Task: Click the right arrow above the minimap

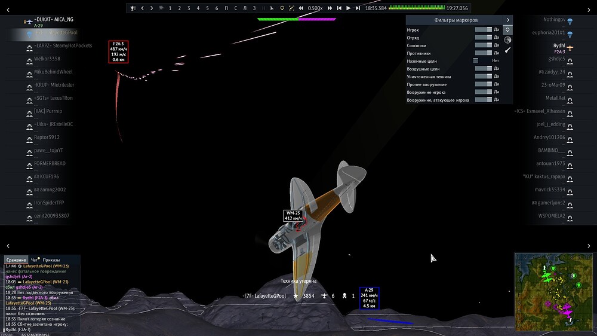Action: click(589, 246)
